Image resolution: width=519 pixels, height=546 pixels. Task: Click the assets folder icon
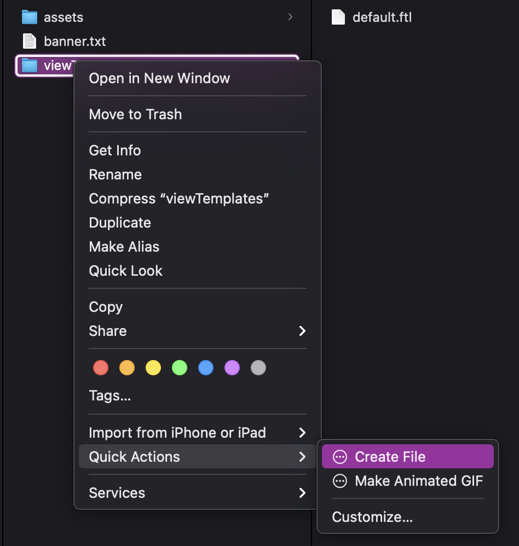click(x=29, y=17)
